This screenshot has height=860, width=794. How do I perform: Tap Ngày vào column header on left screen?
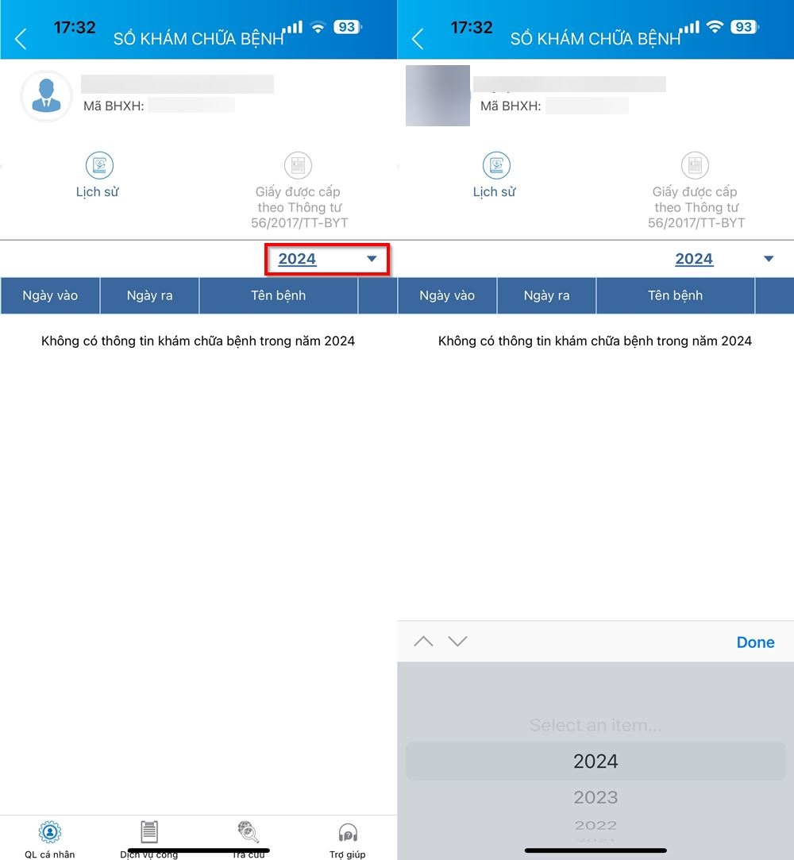pyautogui.click(x=50, y=295)
